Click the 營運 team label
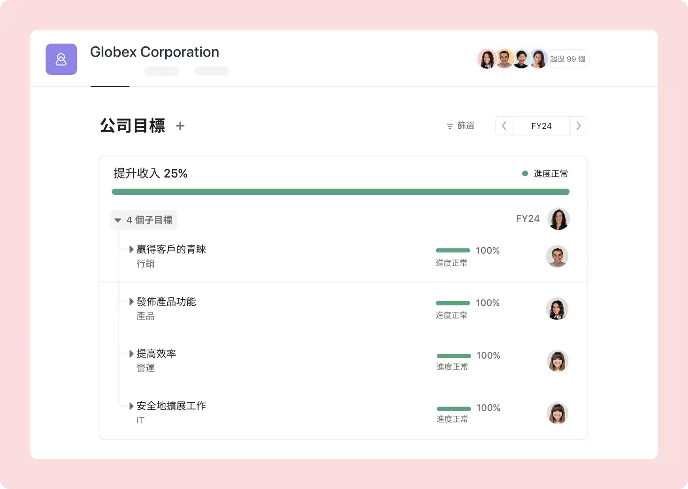 click(x=145, y=368)
